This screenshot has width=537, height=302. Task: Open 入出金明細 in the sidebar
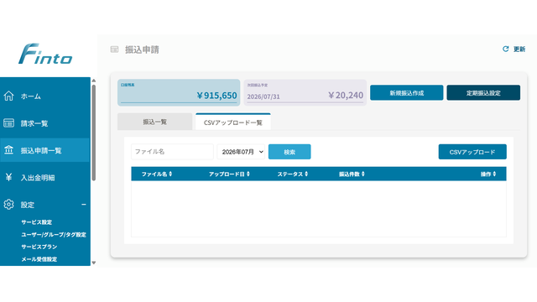[x=44, y=177]
